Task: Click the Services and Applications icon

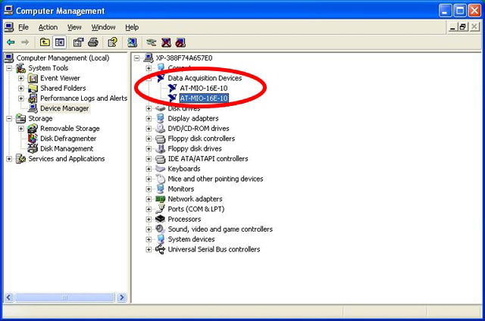Action: 20,159
